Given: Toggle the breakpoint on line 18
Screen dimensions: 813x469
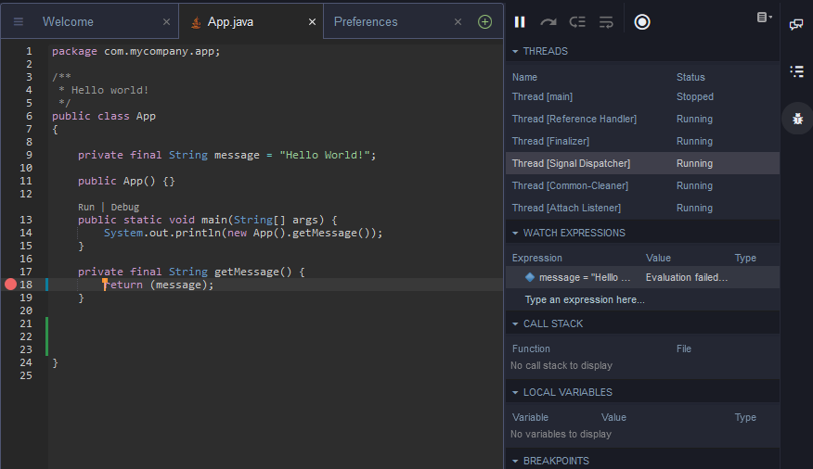Looking at the screenshot, I should [11, 285].
